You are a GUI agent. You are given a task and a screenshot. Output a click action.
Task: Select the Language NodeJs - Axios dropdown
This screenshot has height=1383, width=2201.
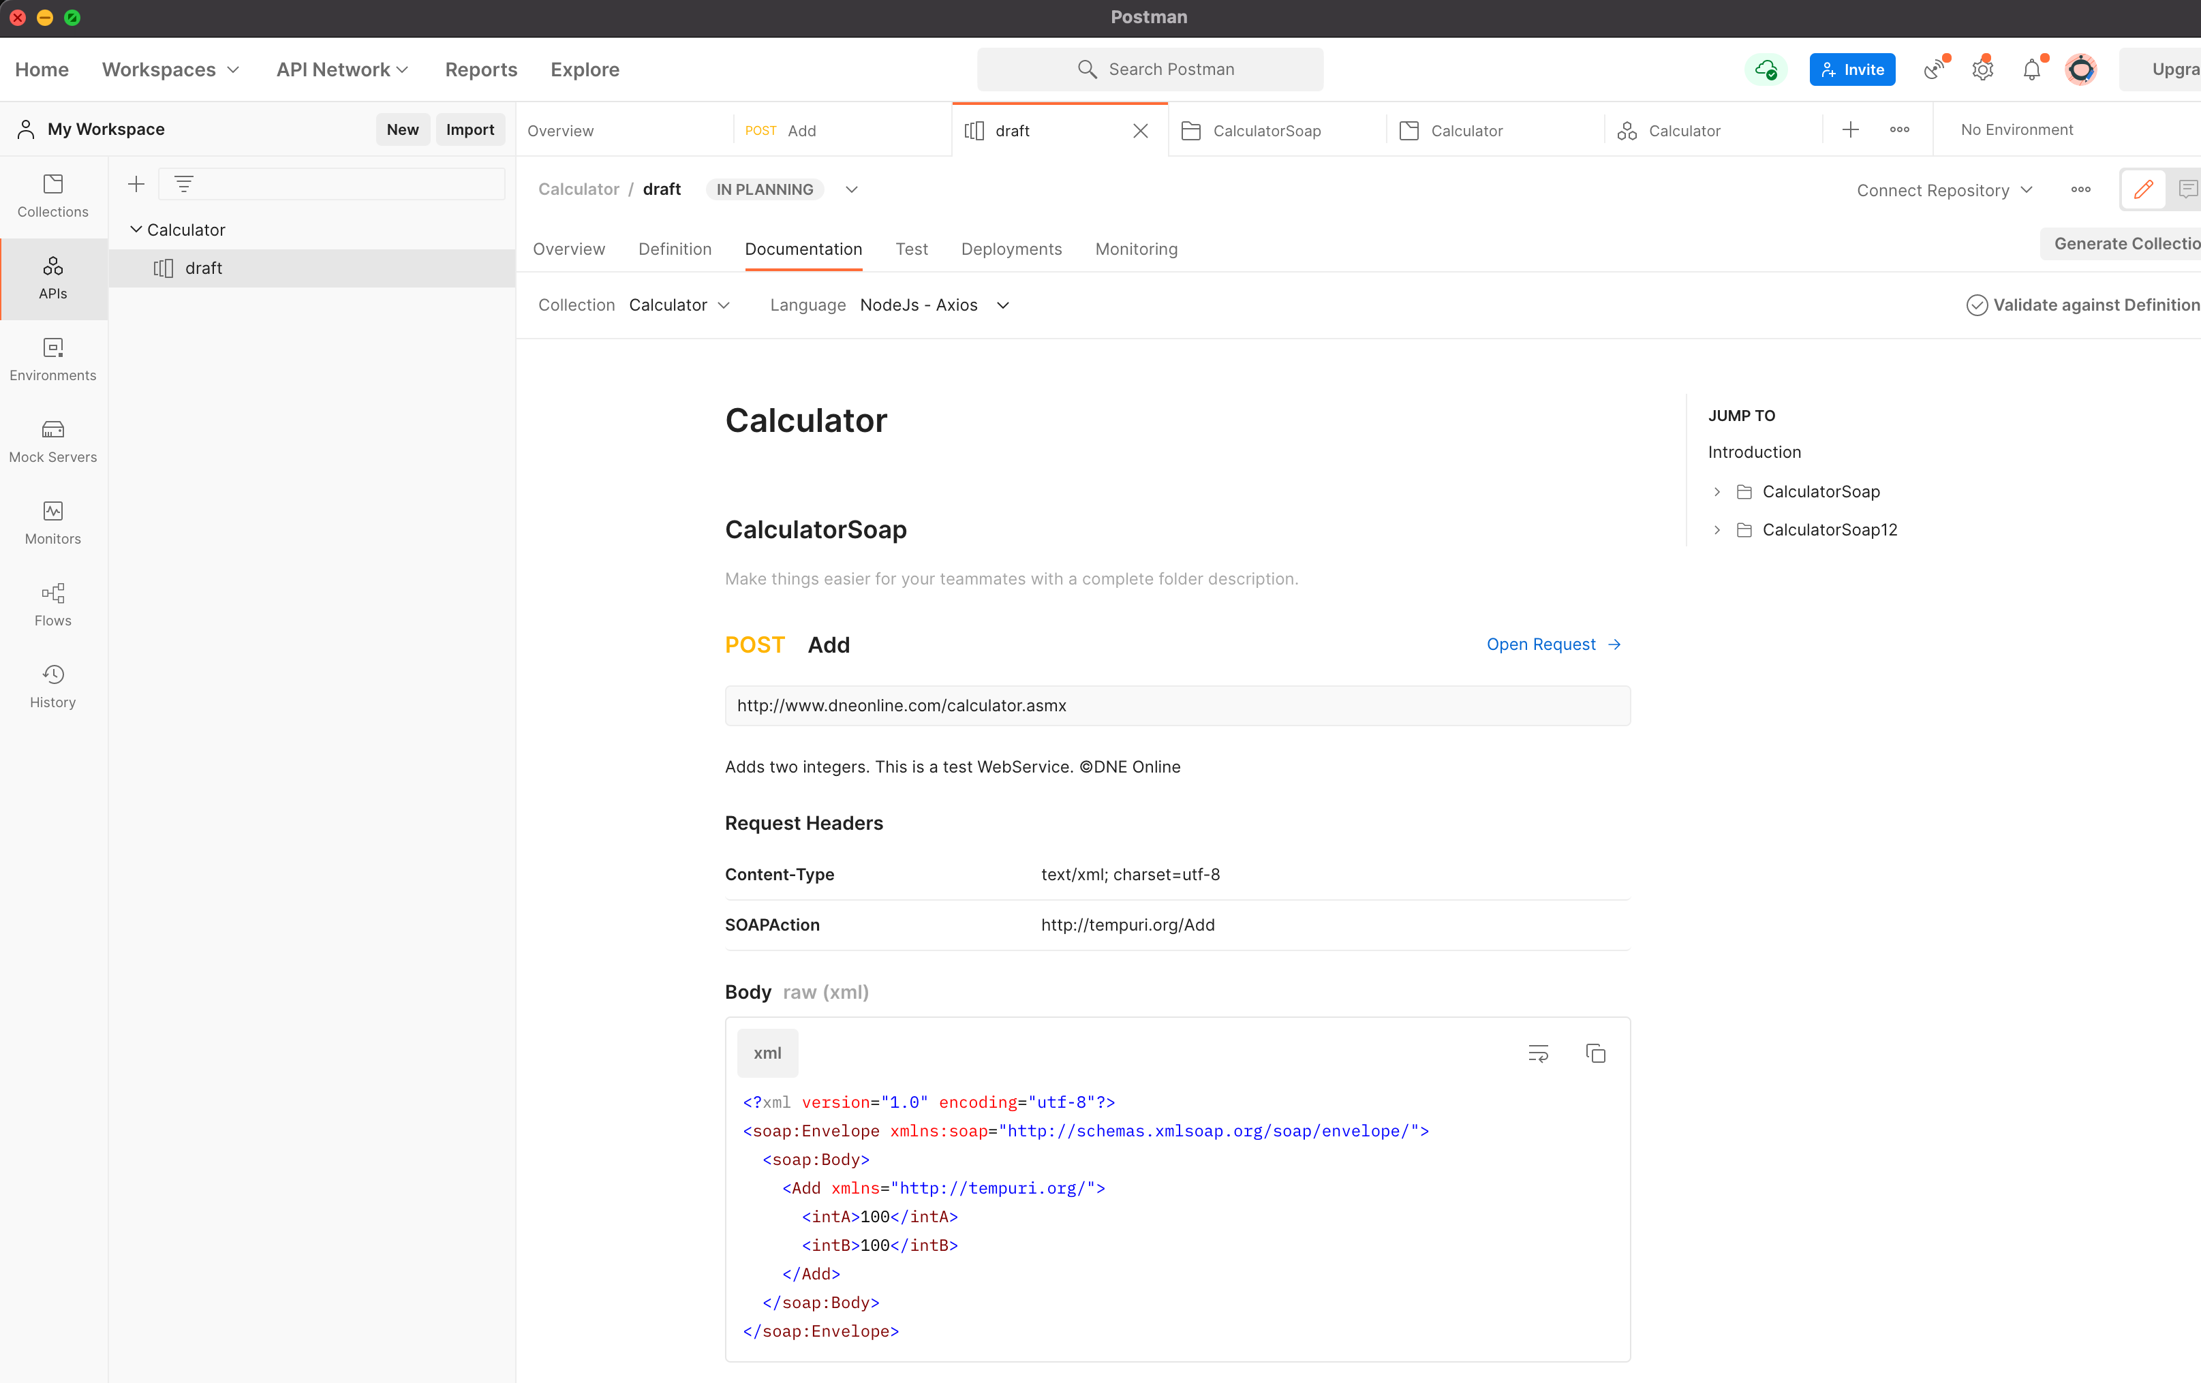932,306
